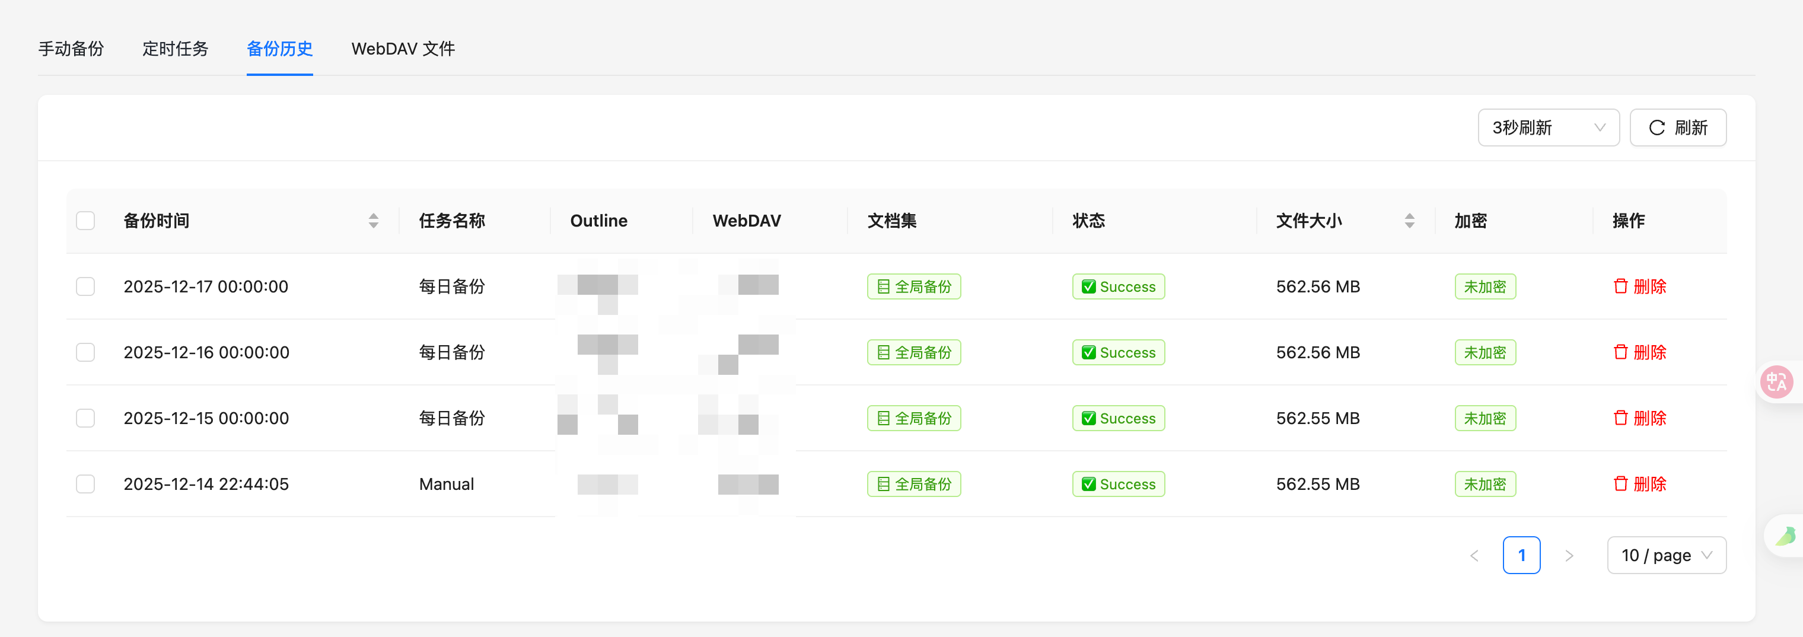This screenshot has height=637, width=1803.
Task: Click the 未加密 tag in the 2025-12-17 row
Action: click(1485, 286)
